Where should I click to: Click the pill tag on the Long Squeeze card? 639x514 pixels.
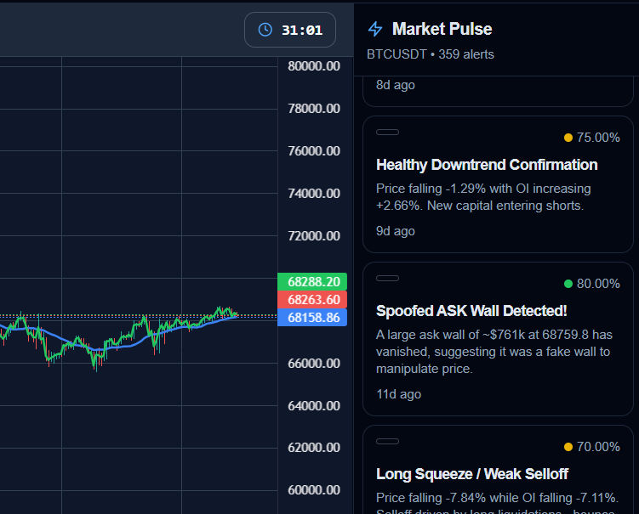[x=387, y=442]
